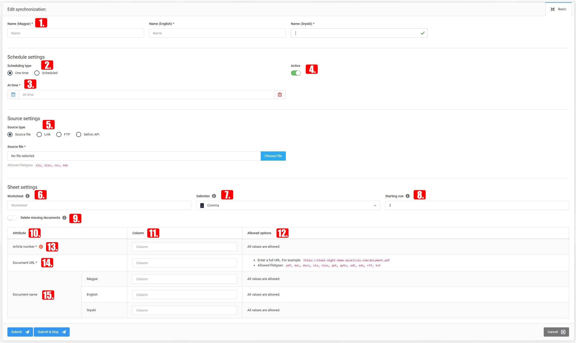Switch to the Basic tab
The image size is (576, 343).
coord(559,9)
